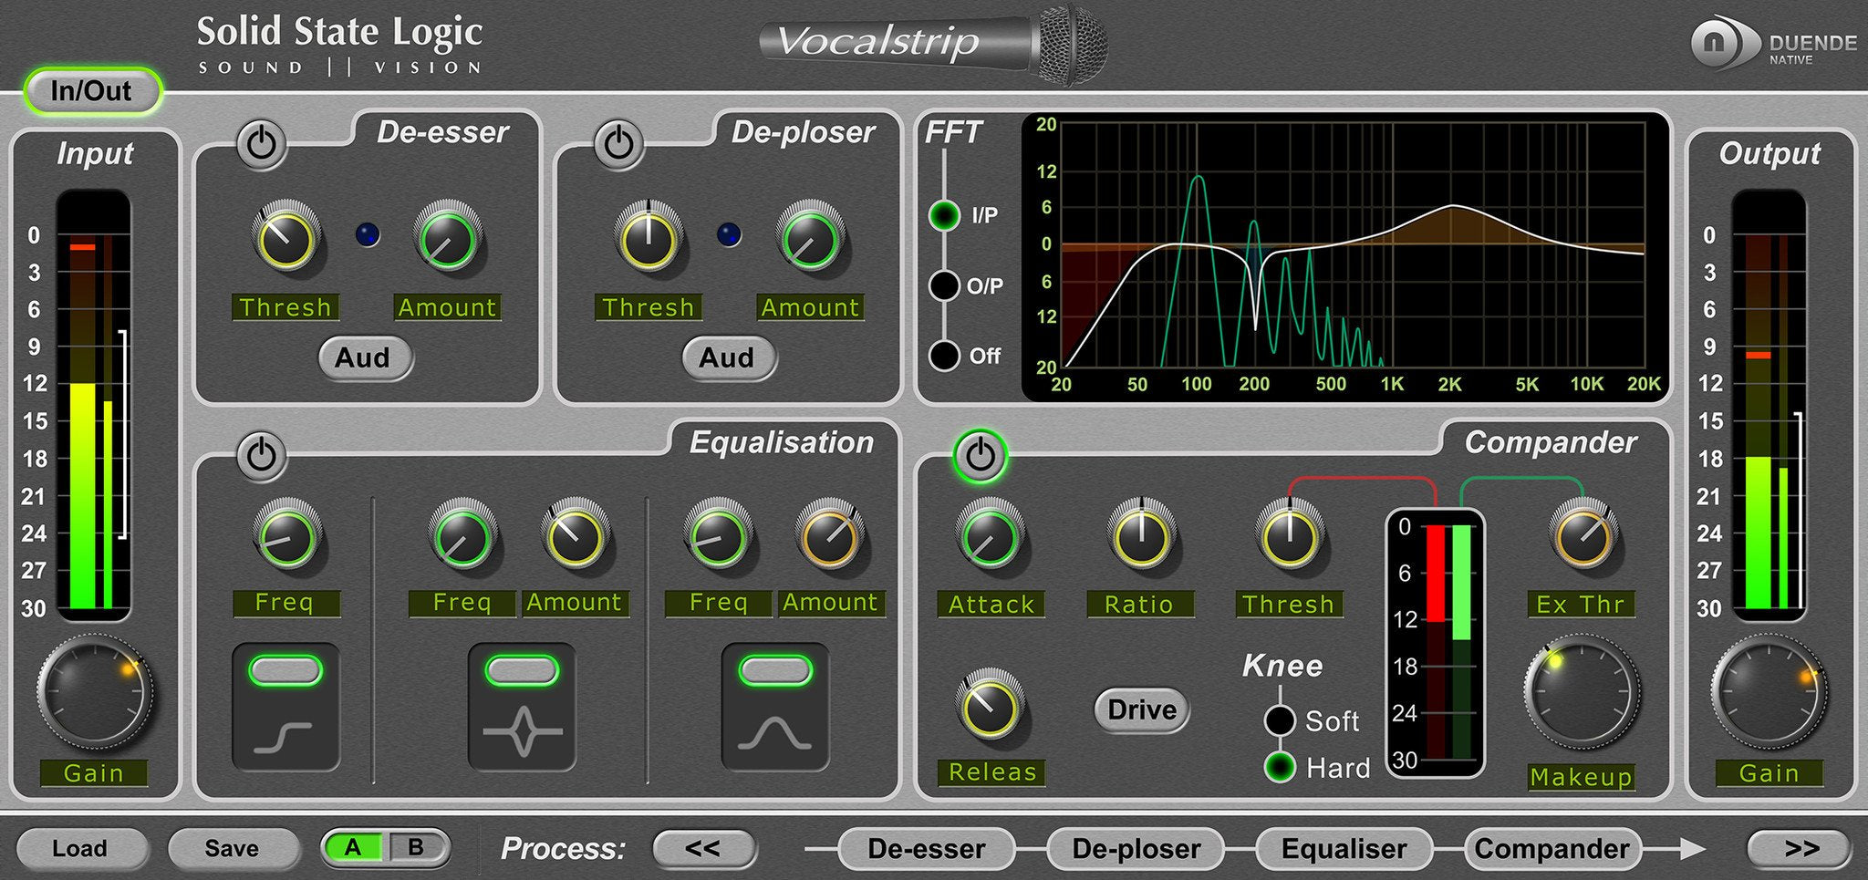Click the compander Ratio knob
Viewport: 1868px width, 880px height.
coord(1140,535)
